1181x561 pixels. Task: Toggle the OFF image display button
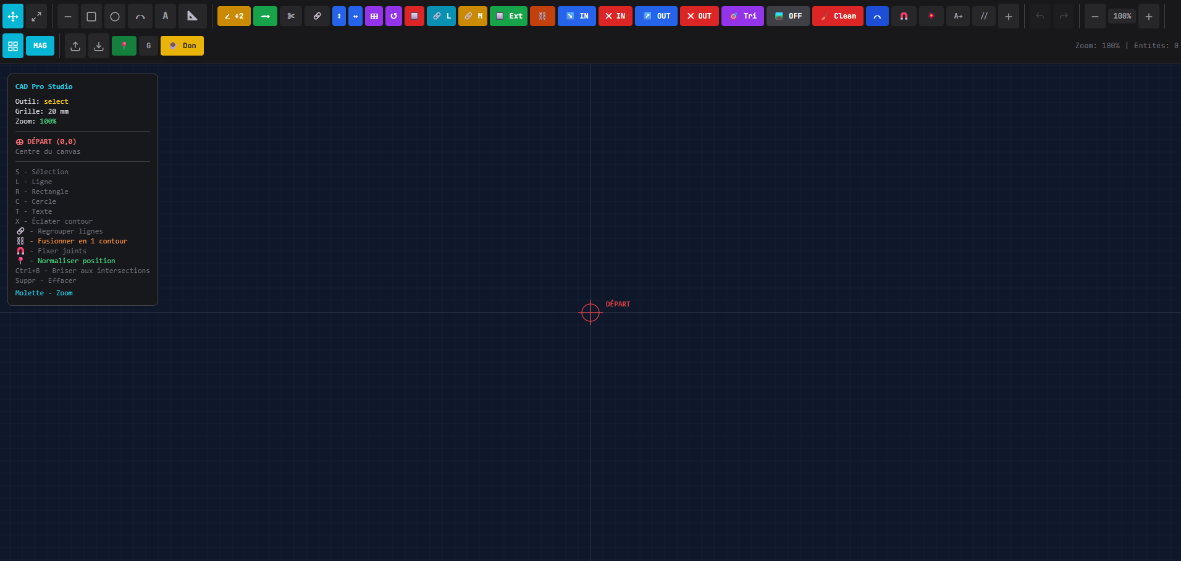point(788,16)
